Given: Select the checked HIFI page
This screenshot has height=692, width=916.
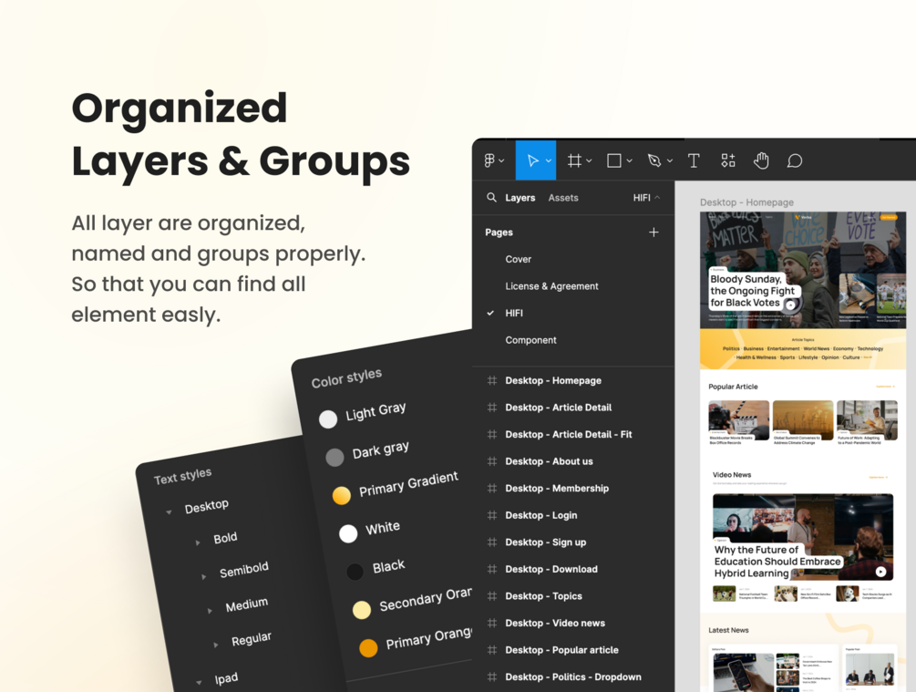Looking at the screenshot, I should point(514,313).
